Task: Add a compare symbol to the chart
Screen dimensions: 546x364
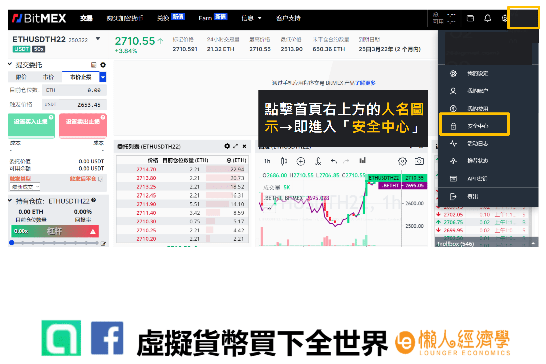Action: point(301,161)
